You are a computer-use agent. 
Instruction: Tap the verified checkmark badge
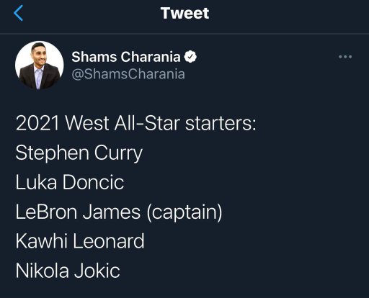[x=190, y=57]
